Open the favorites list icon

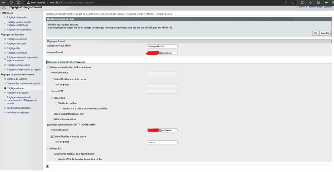(x=311, y=3)
